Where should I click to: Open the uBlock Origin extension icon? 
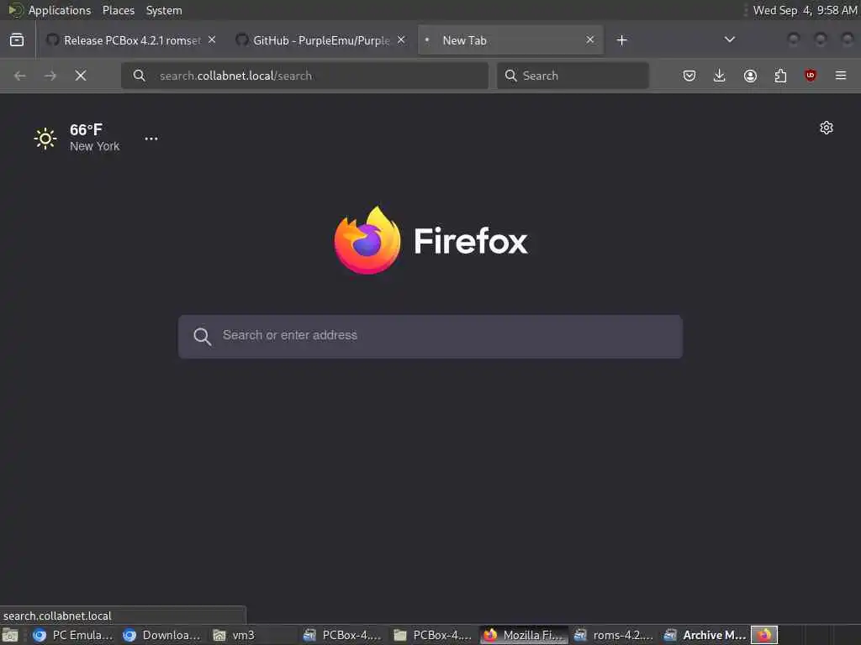coord(811,76)
